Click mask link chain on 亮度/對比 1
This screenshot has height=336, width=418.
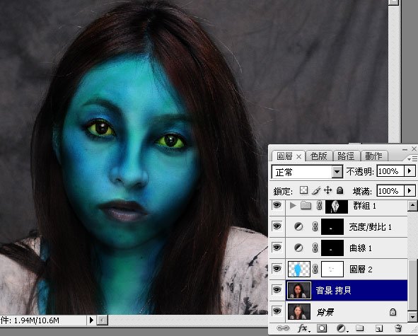coord(315,226)
